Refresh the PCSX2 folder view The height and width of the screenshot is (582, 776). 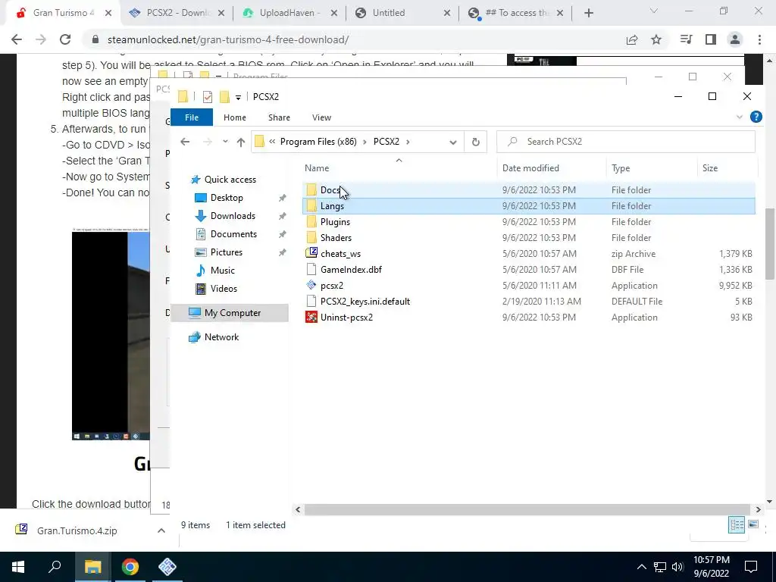[x=476, y=142]
